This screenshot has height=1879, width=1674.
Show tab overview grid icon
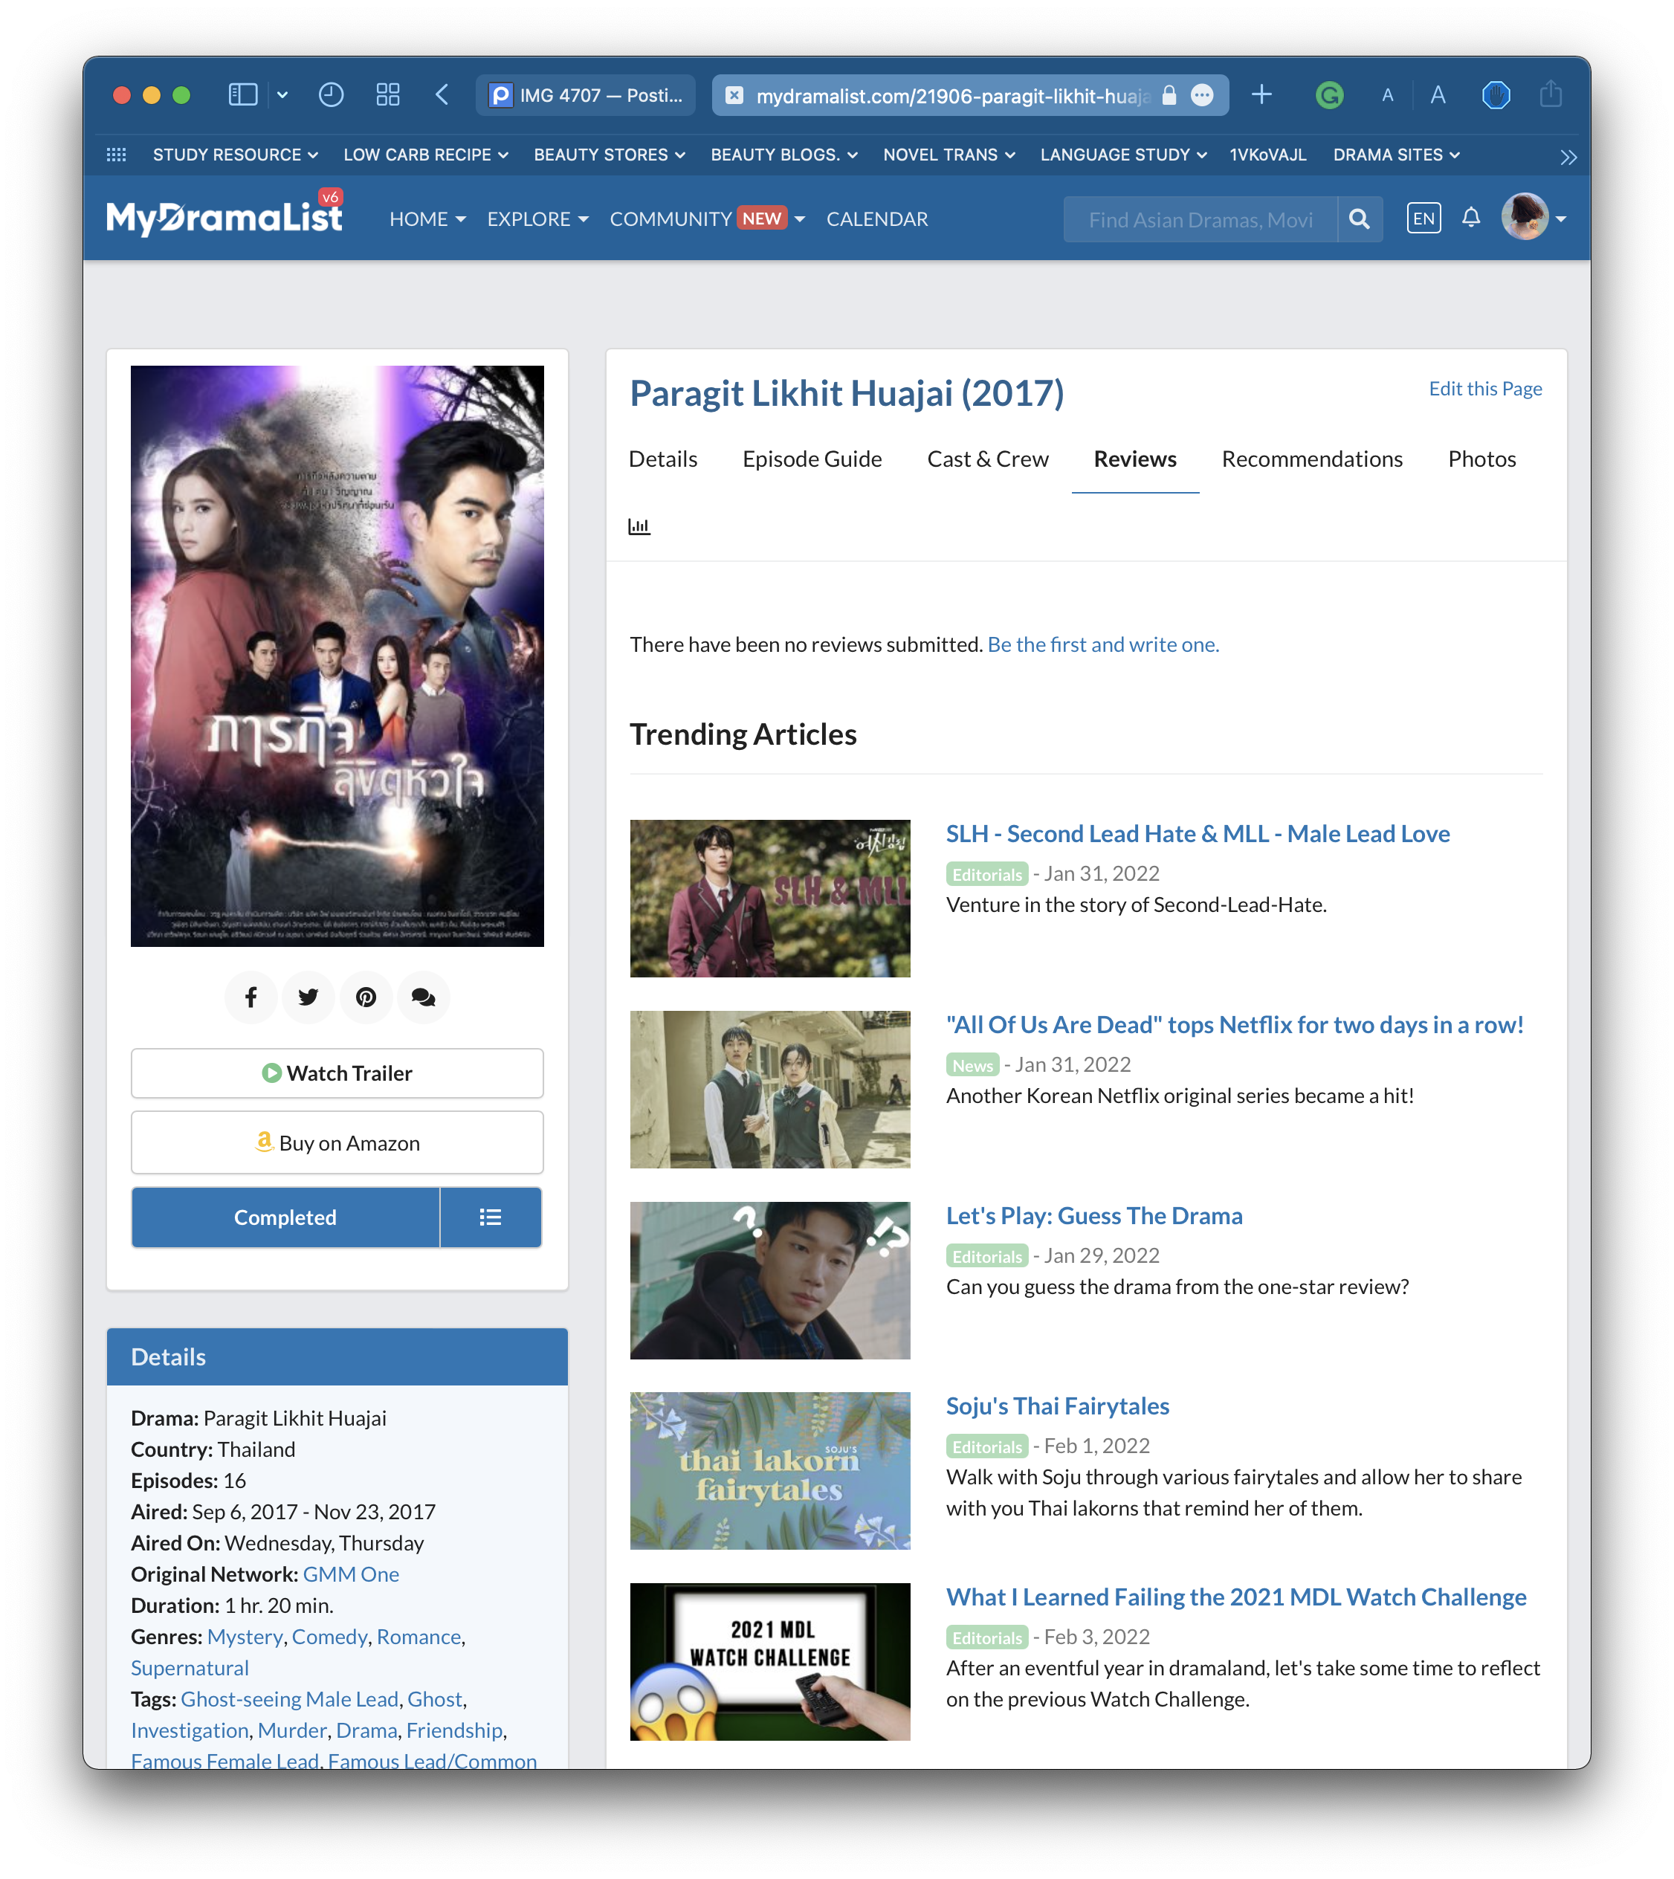(x=388, y=94)
